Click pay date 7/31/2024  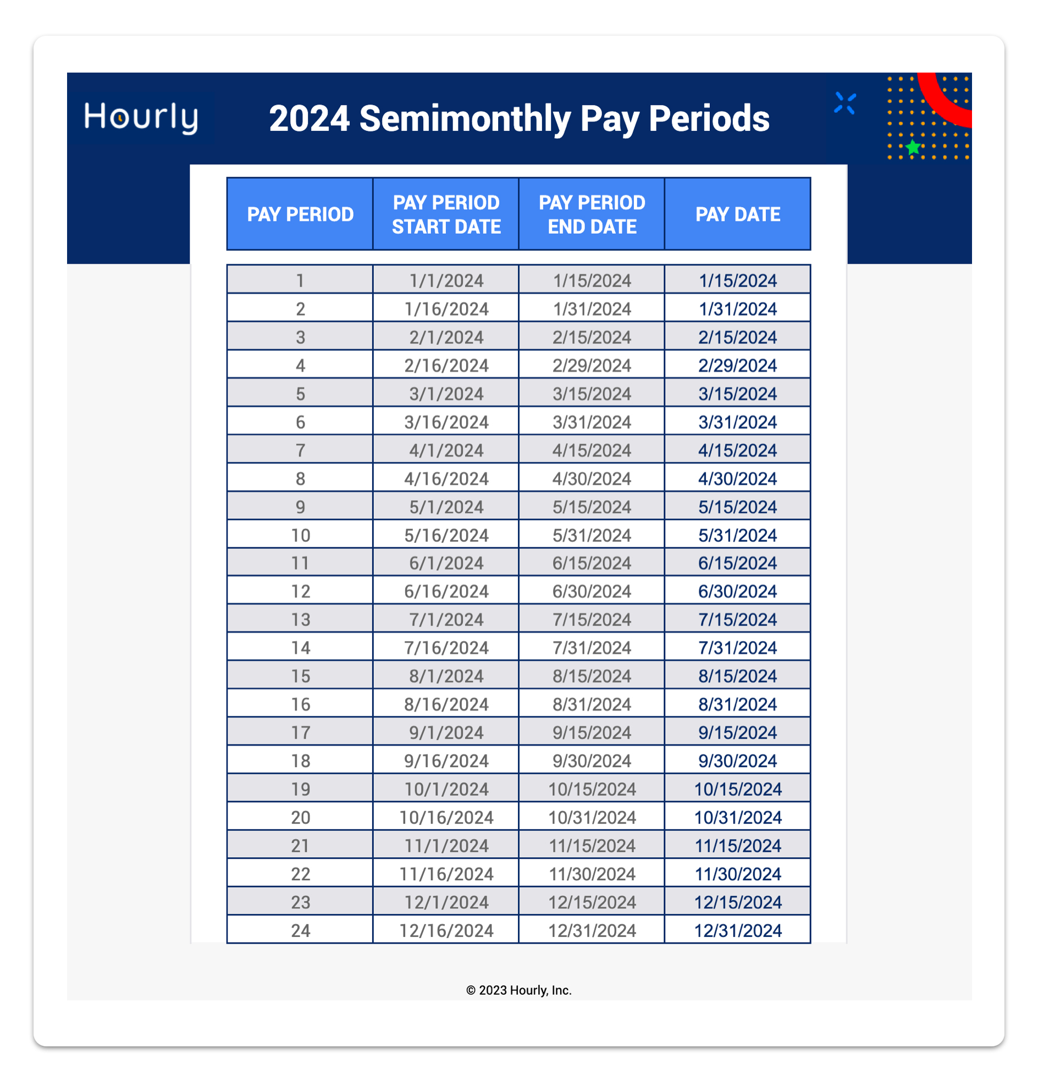point(737,648)
